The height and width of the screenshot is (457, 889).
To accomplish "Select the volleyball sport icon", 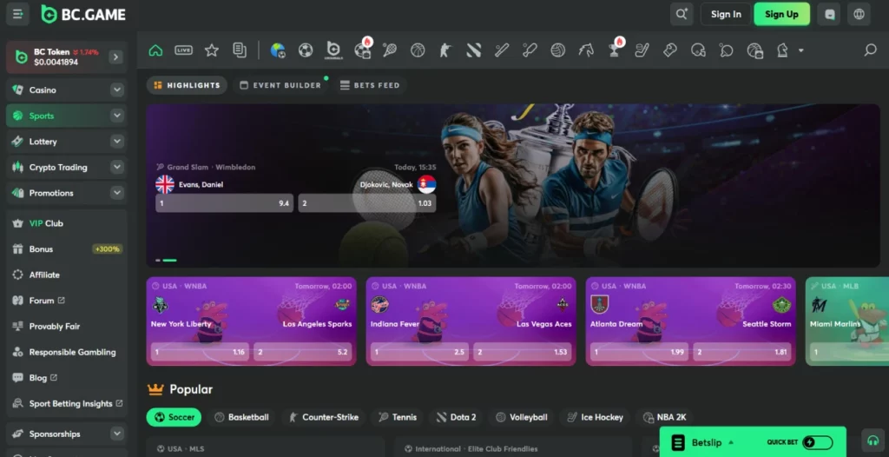I will (558, 50).
